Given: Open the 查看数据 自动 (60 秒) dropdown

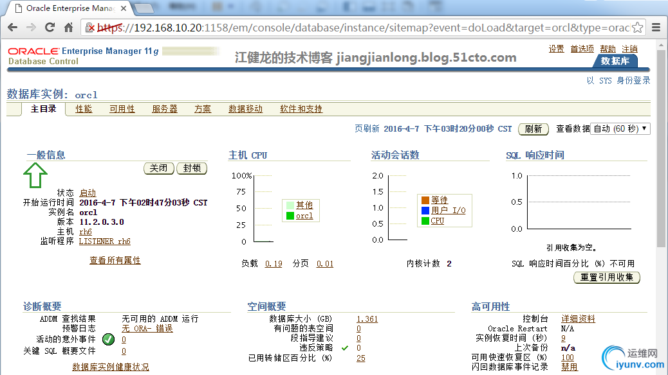Looking at the screenshot, I should click(620, 129).
